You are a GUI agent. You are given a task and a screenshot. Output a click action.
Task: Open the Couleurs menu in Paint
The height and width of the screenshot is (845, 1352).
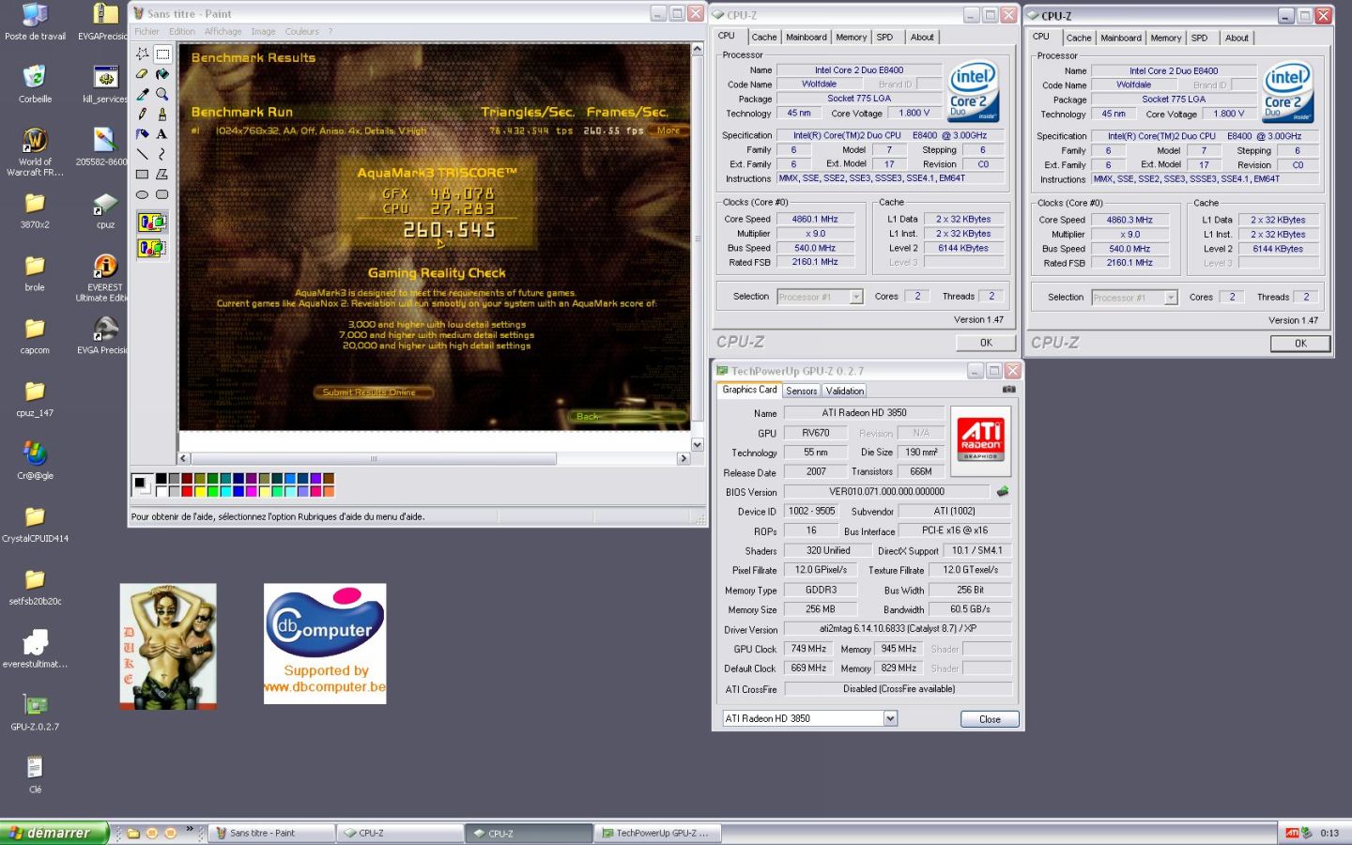[x=302, y=31]
